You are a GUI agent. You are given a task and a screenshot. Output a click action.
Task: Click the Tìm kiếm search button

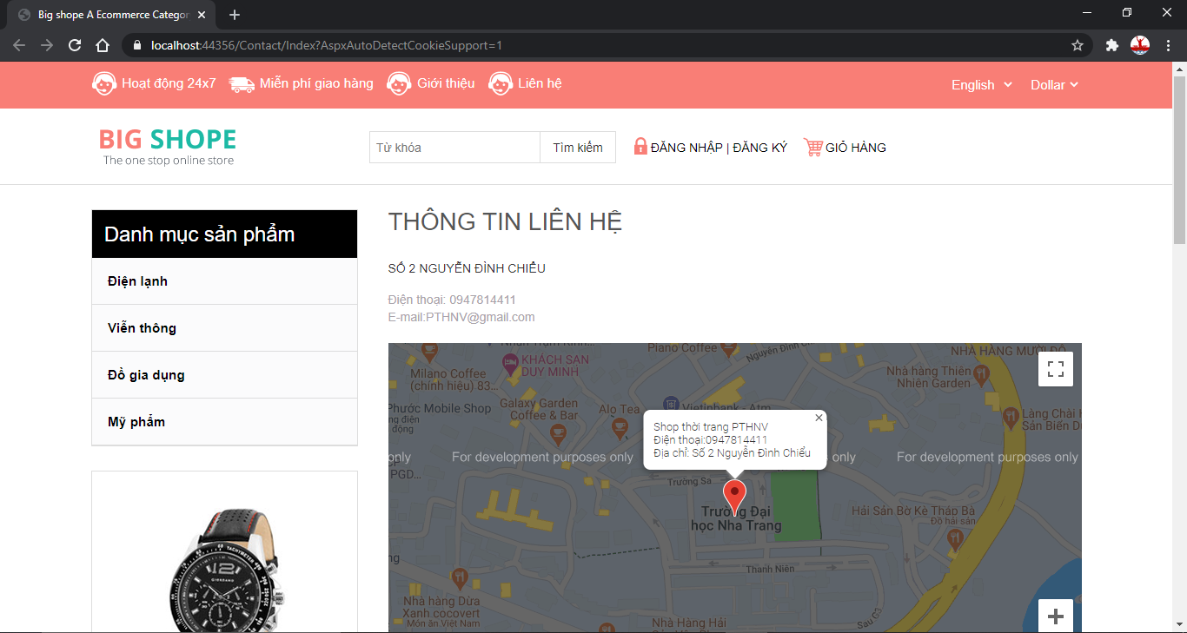pos(578,148)
